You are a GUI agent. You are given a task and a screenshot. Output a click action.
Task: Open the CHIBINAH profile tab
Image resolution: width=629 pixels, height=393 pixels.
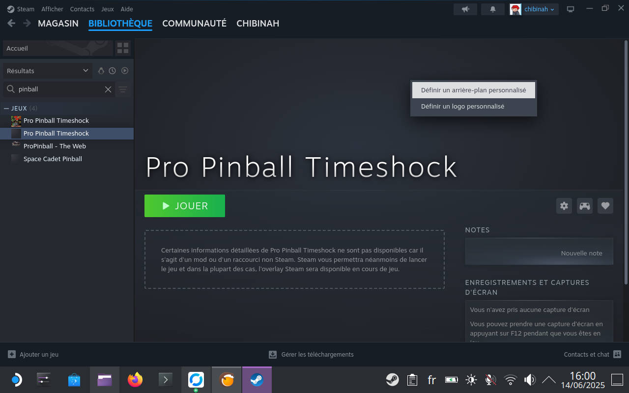257,23
